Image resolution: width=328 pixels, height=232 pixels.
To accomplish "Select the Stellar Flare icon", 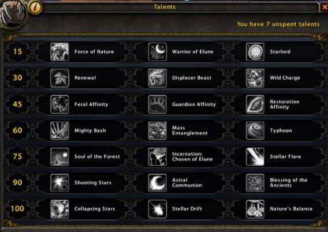I will pos(255,156).
